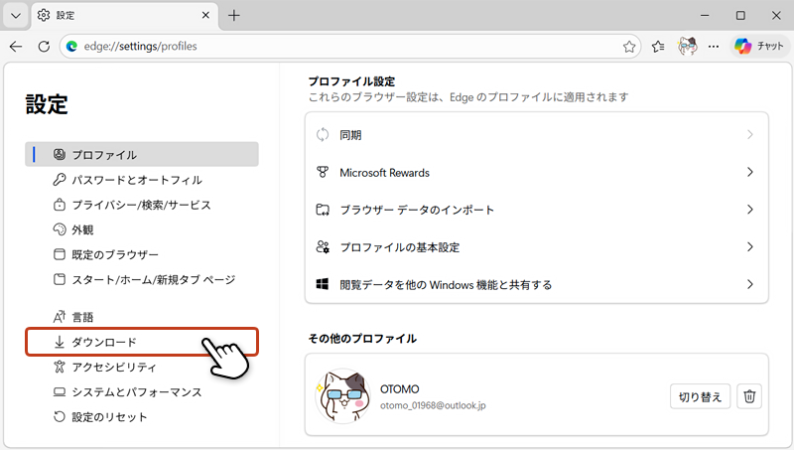
Task: Go back with the back arrow
Action: 16,47
